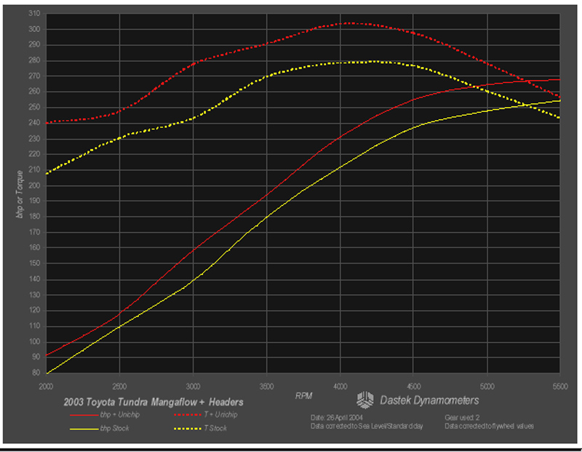Click the 250 value on the y-axis
Image resolution: width=582 pixels, height=452 pixels.
click(x=34, y=107)
